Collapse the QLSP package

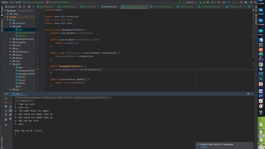point(10,64)
